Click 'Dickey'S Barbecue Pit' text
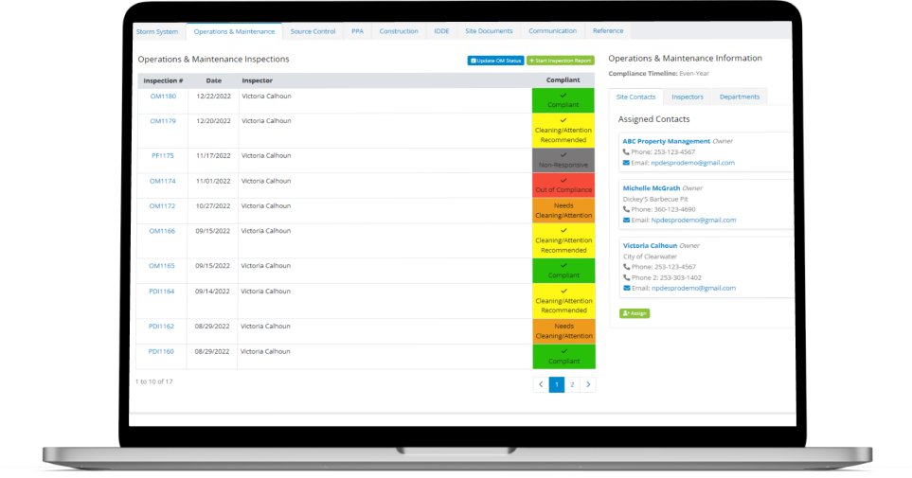 (655, 199)
